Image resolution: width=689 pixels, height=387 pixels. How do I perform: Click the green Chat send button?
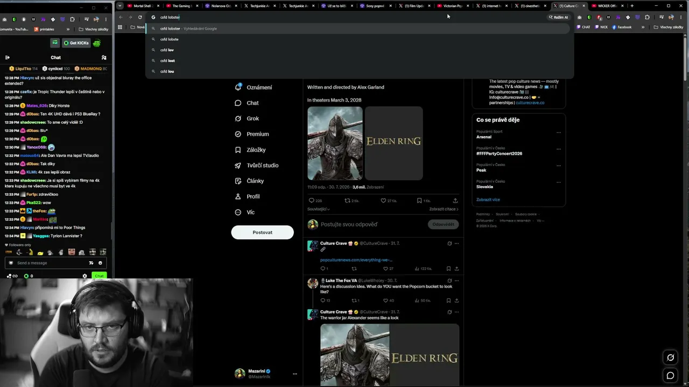[99, 276]
